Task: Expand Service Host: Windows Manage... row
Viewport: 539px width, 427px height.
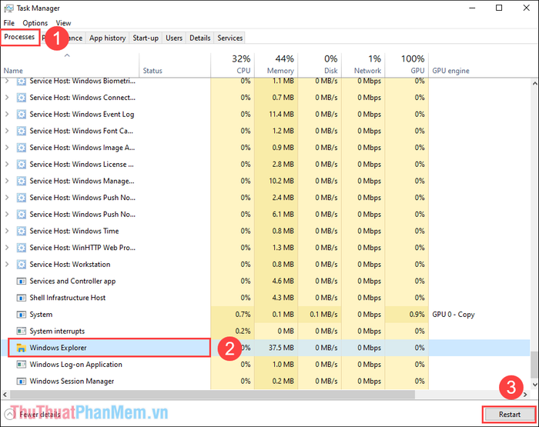Action: [x=7, y=181]
